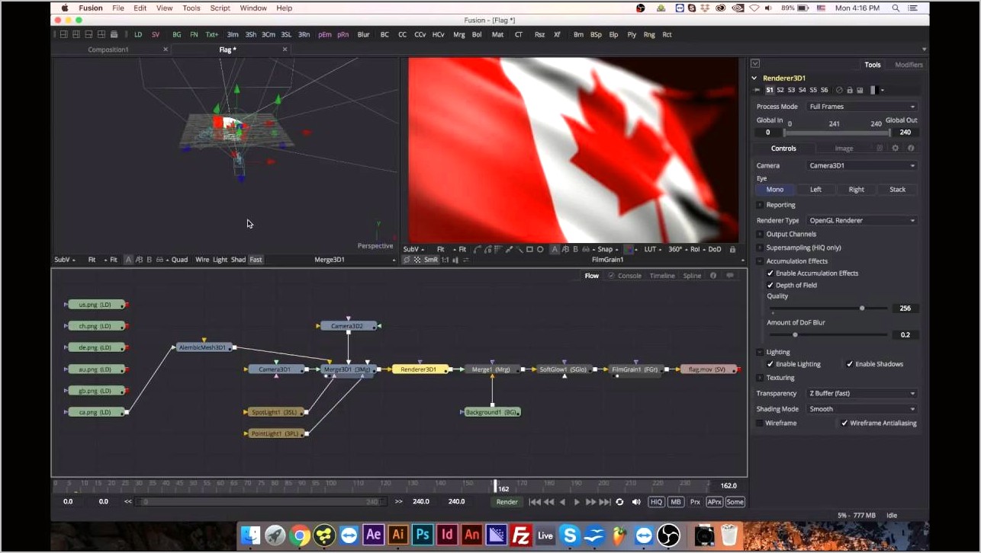The image size is (981, 553).
Task: Open the Console tab
Action: 629,276
